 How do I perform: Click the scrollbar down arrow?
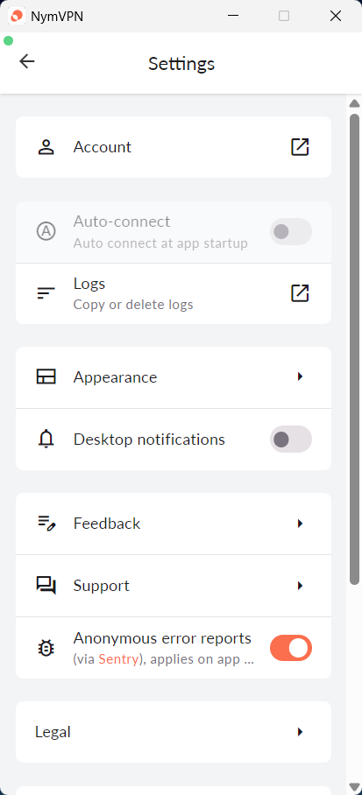coord(354,787)
